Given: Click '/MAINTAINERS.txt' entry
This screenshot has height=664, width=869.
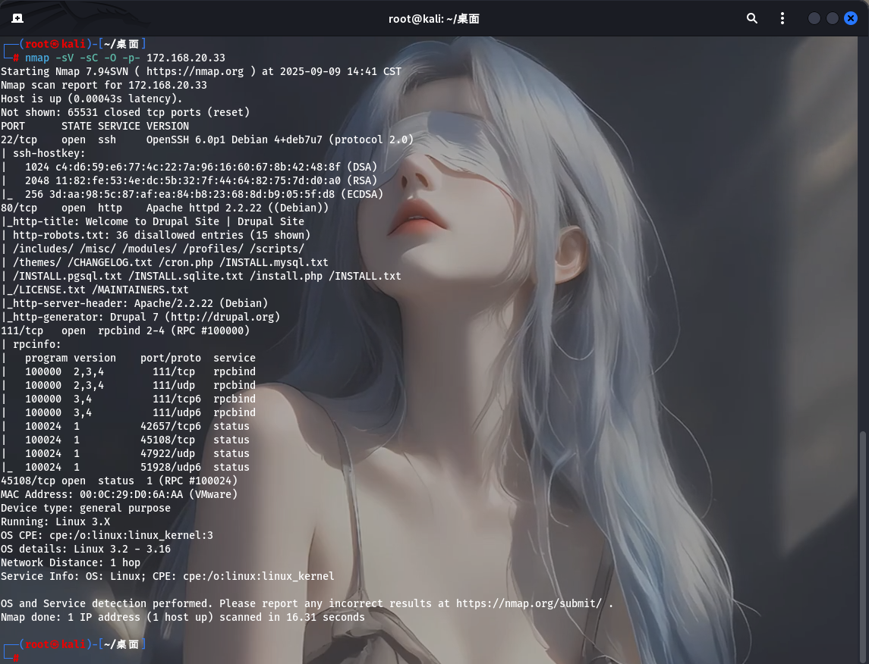Looking at the screenshot, I should point(140,290).
